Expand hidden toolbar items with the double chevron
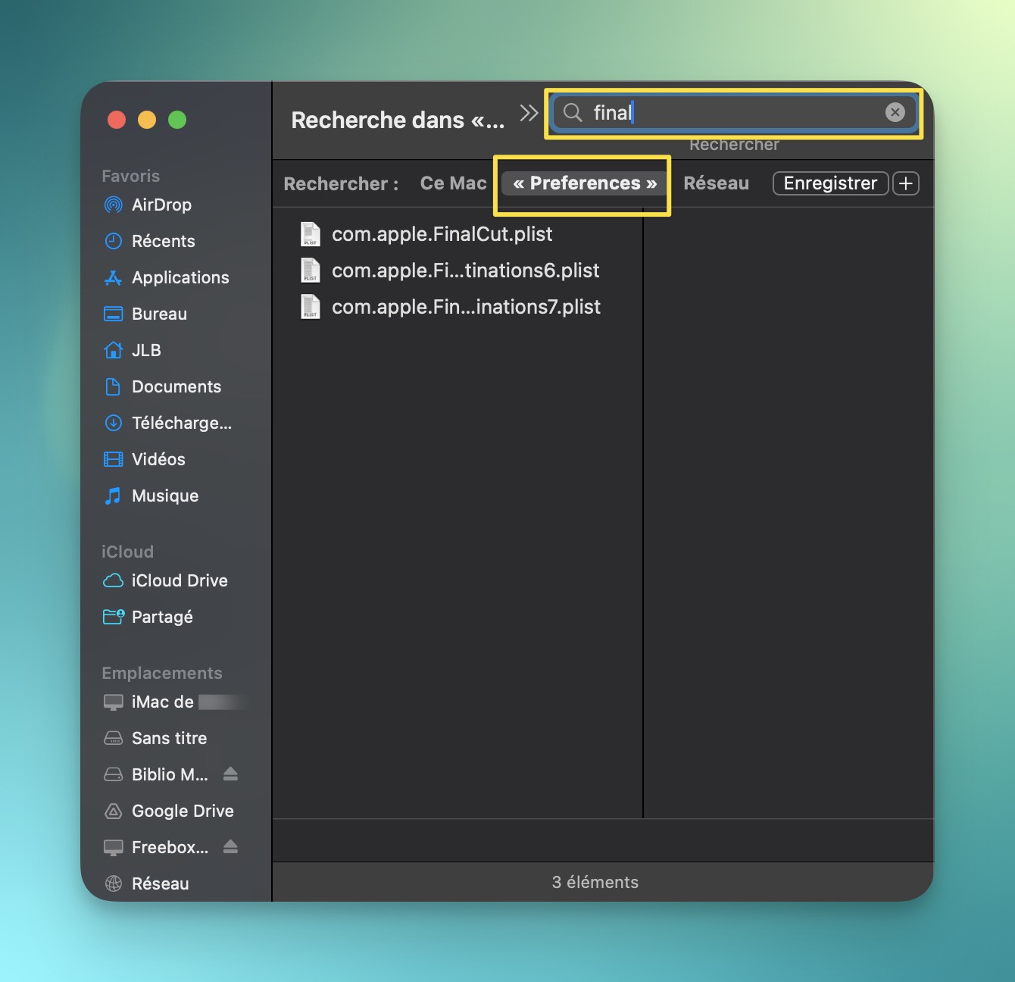Screen dimensions: 1015x982 pyautogui.click(x=529, y=113)
